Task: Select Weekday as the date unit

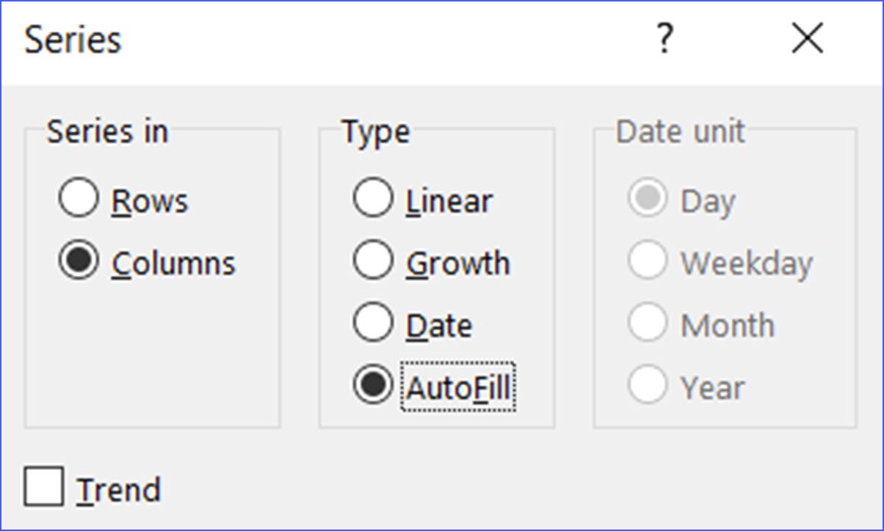Action: (647, 262)
